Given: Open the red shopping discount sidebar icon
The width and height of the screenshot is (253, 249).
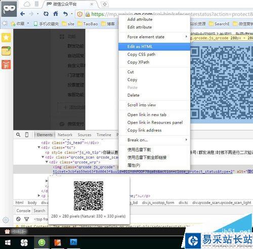Looking at the screenshot, I should tap(6, 64).
